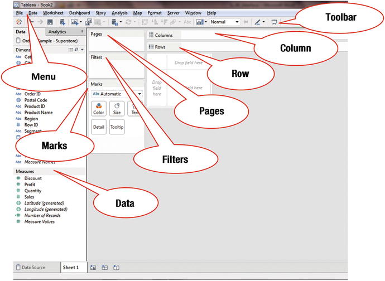The width and height of the screenshot is (385, 281).
Task: Click the New Story tab icon at bottom
Action: coord(116,268)
